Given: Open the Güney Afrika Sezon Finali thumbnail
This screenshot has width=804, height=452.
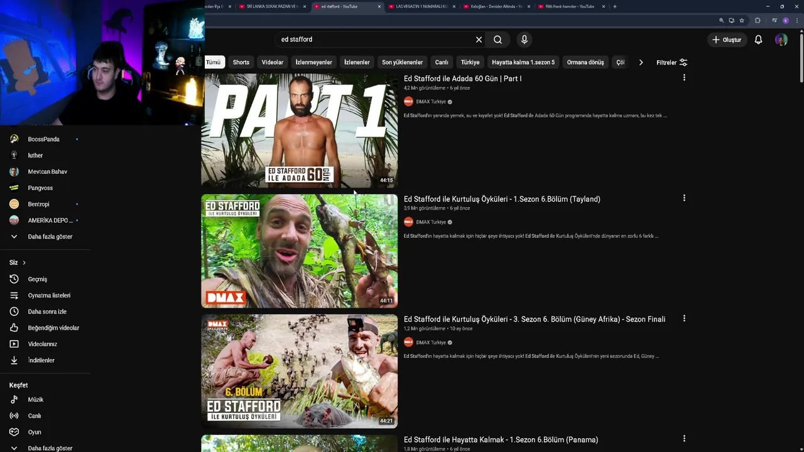Looking at the screenshot, I should 300,371.
